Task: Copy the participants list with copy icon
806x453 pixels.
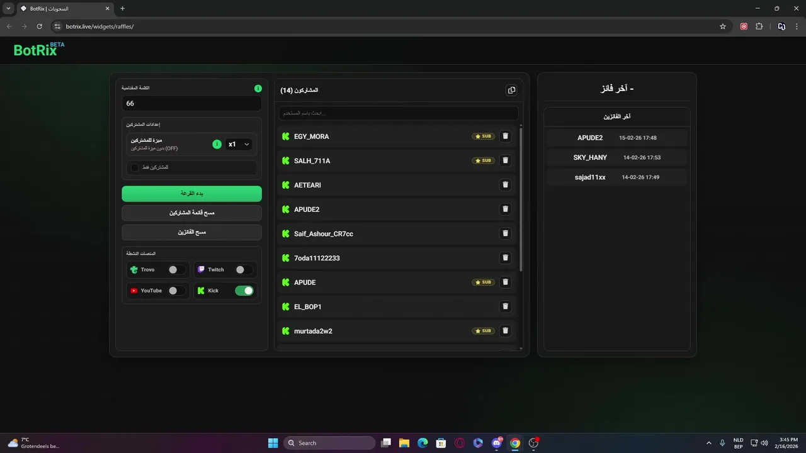Action: coord(511,90)
